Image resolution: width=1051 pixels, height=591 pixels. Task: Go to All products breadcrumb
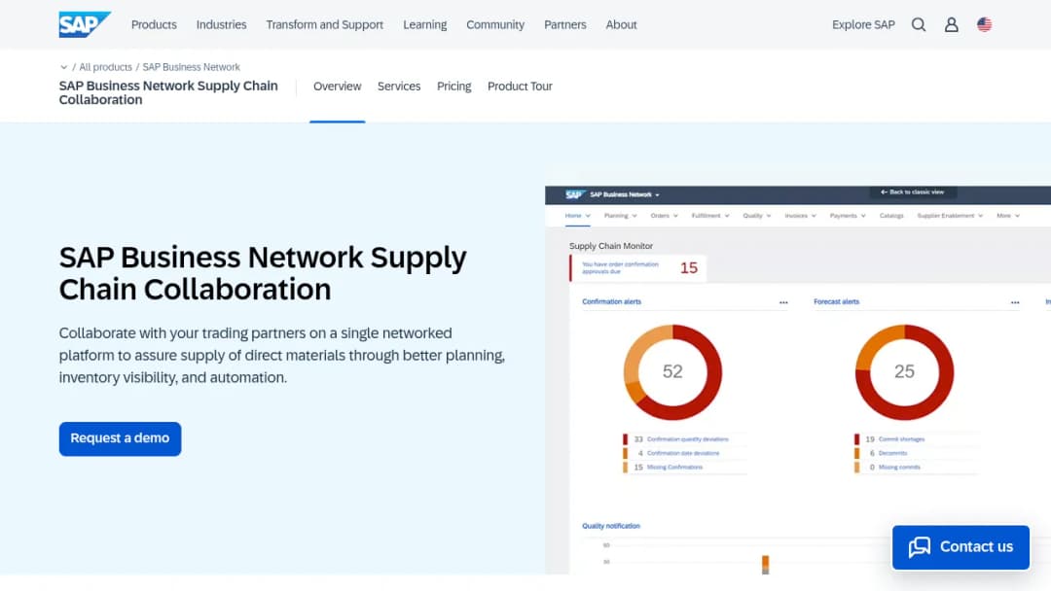[x=105, y=67]
